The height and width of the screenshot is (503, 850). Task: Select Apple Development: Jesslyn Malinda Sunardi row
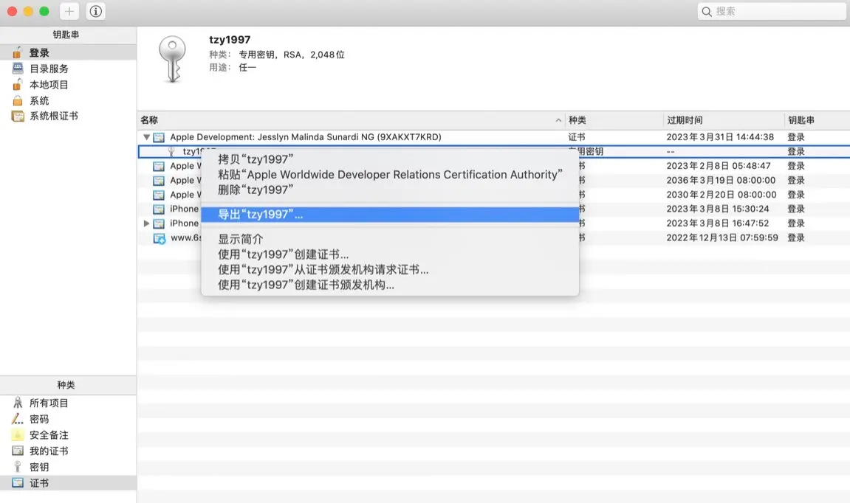click(494, 137)
